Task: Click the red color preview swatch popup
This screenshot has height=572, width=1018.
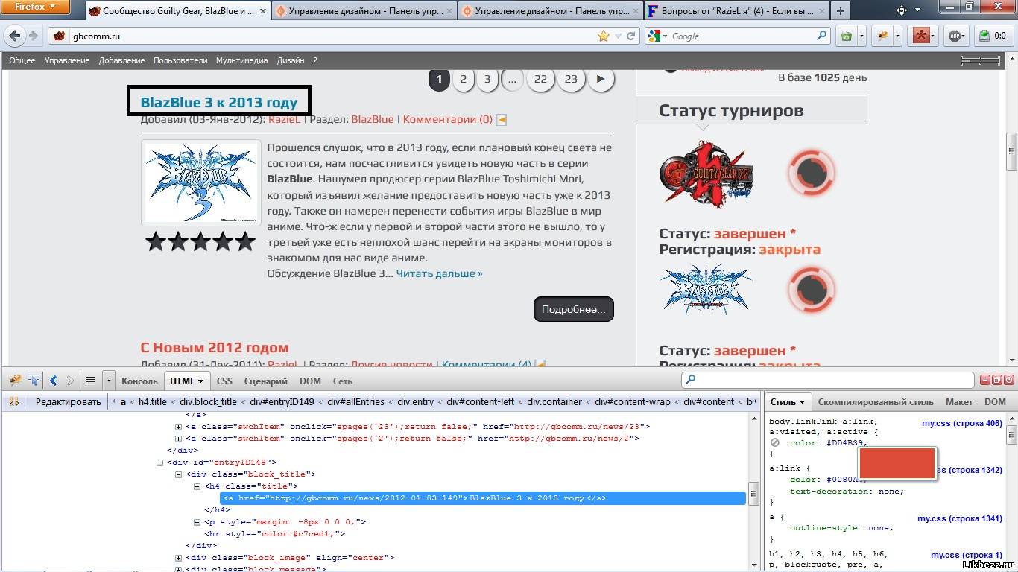Action: click(897, 463)
